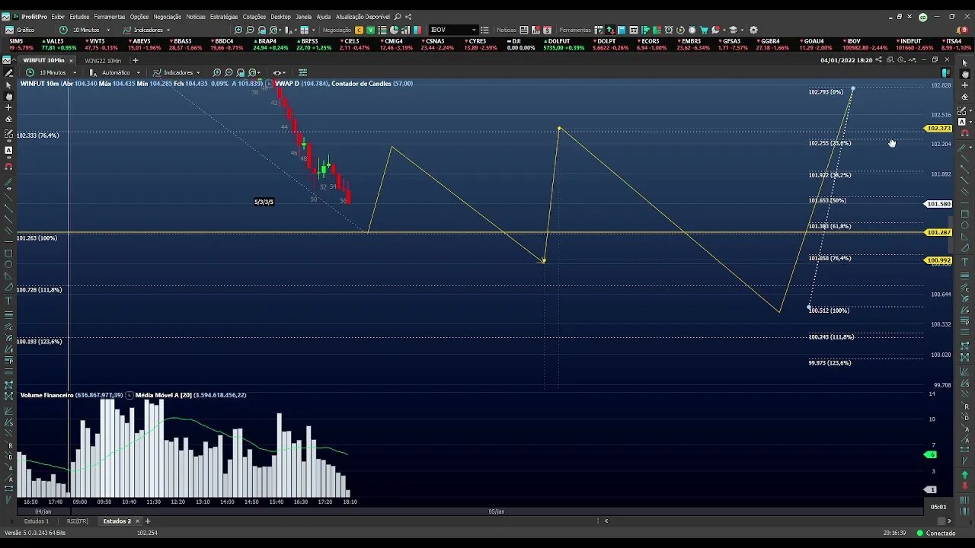975x548 pixels.
Task: Click the chart vertical scrollbar thumb
Action: (x=950, y=234)
